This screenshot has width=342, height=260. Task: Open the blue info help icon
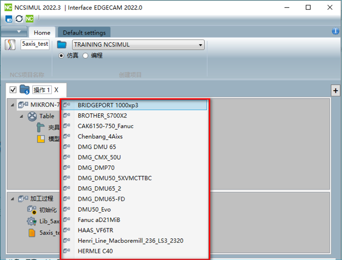point(335,31)
